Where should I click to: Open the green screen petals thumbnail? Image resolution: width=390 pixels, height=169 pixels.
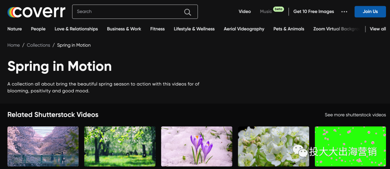pyautogui.click(x=350, y=146)
